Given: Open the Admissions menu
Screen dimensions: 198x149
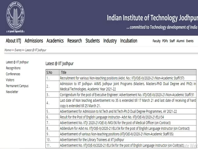Looking at the screenshot, I should point(34,41).
